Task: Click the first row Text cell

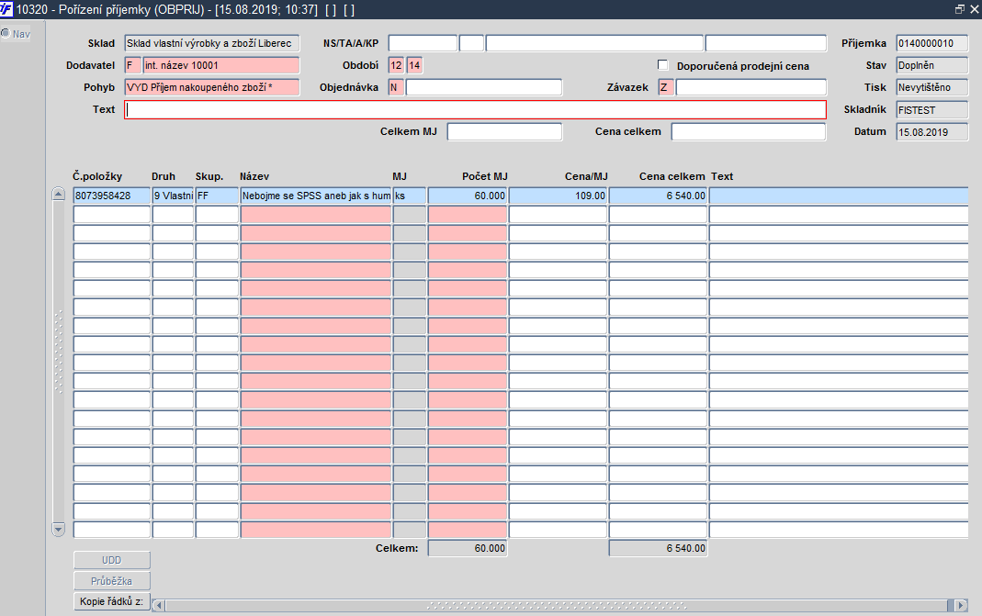Action: click(x=839, y=196)
